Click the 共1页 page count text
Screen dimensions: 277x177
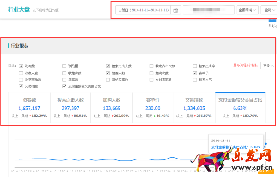pos(272,26)
